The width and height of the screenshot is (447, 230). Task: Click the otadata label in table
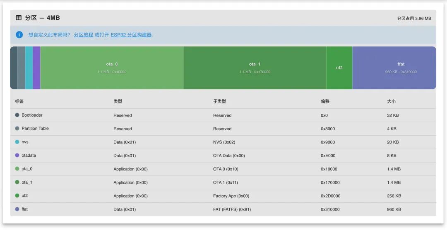[x=29, y=155]
